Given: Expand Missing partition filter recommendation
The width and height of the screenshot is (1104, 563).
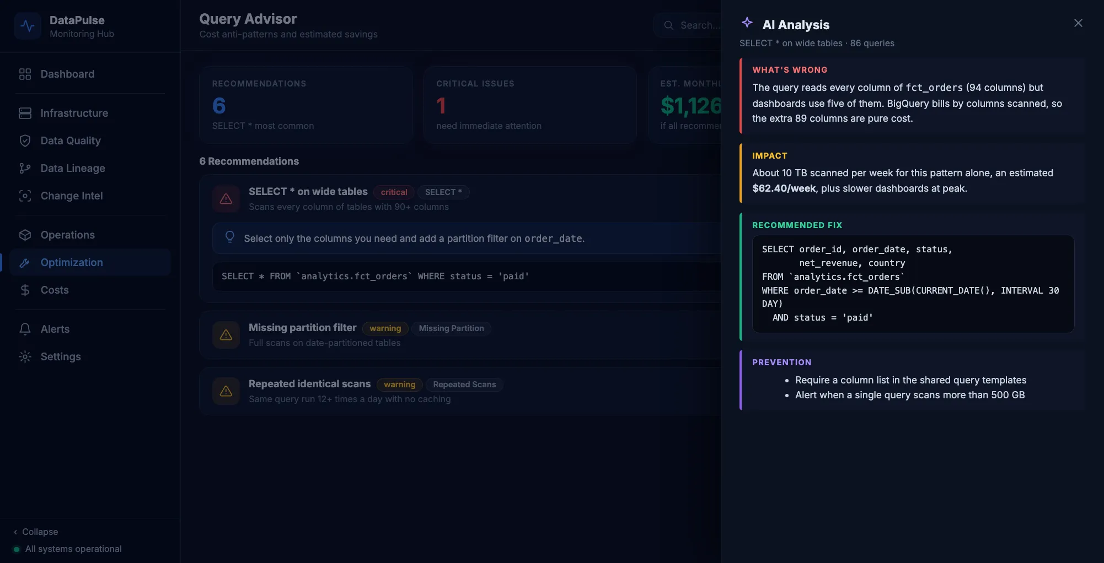Looking at the screenshot, I should point(460,335).
